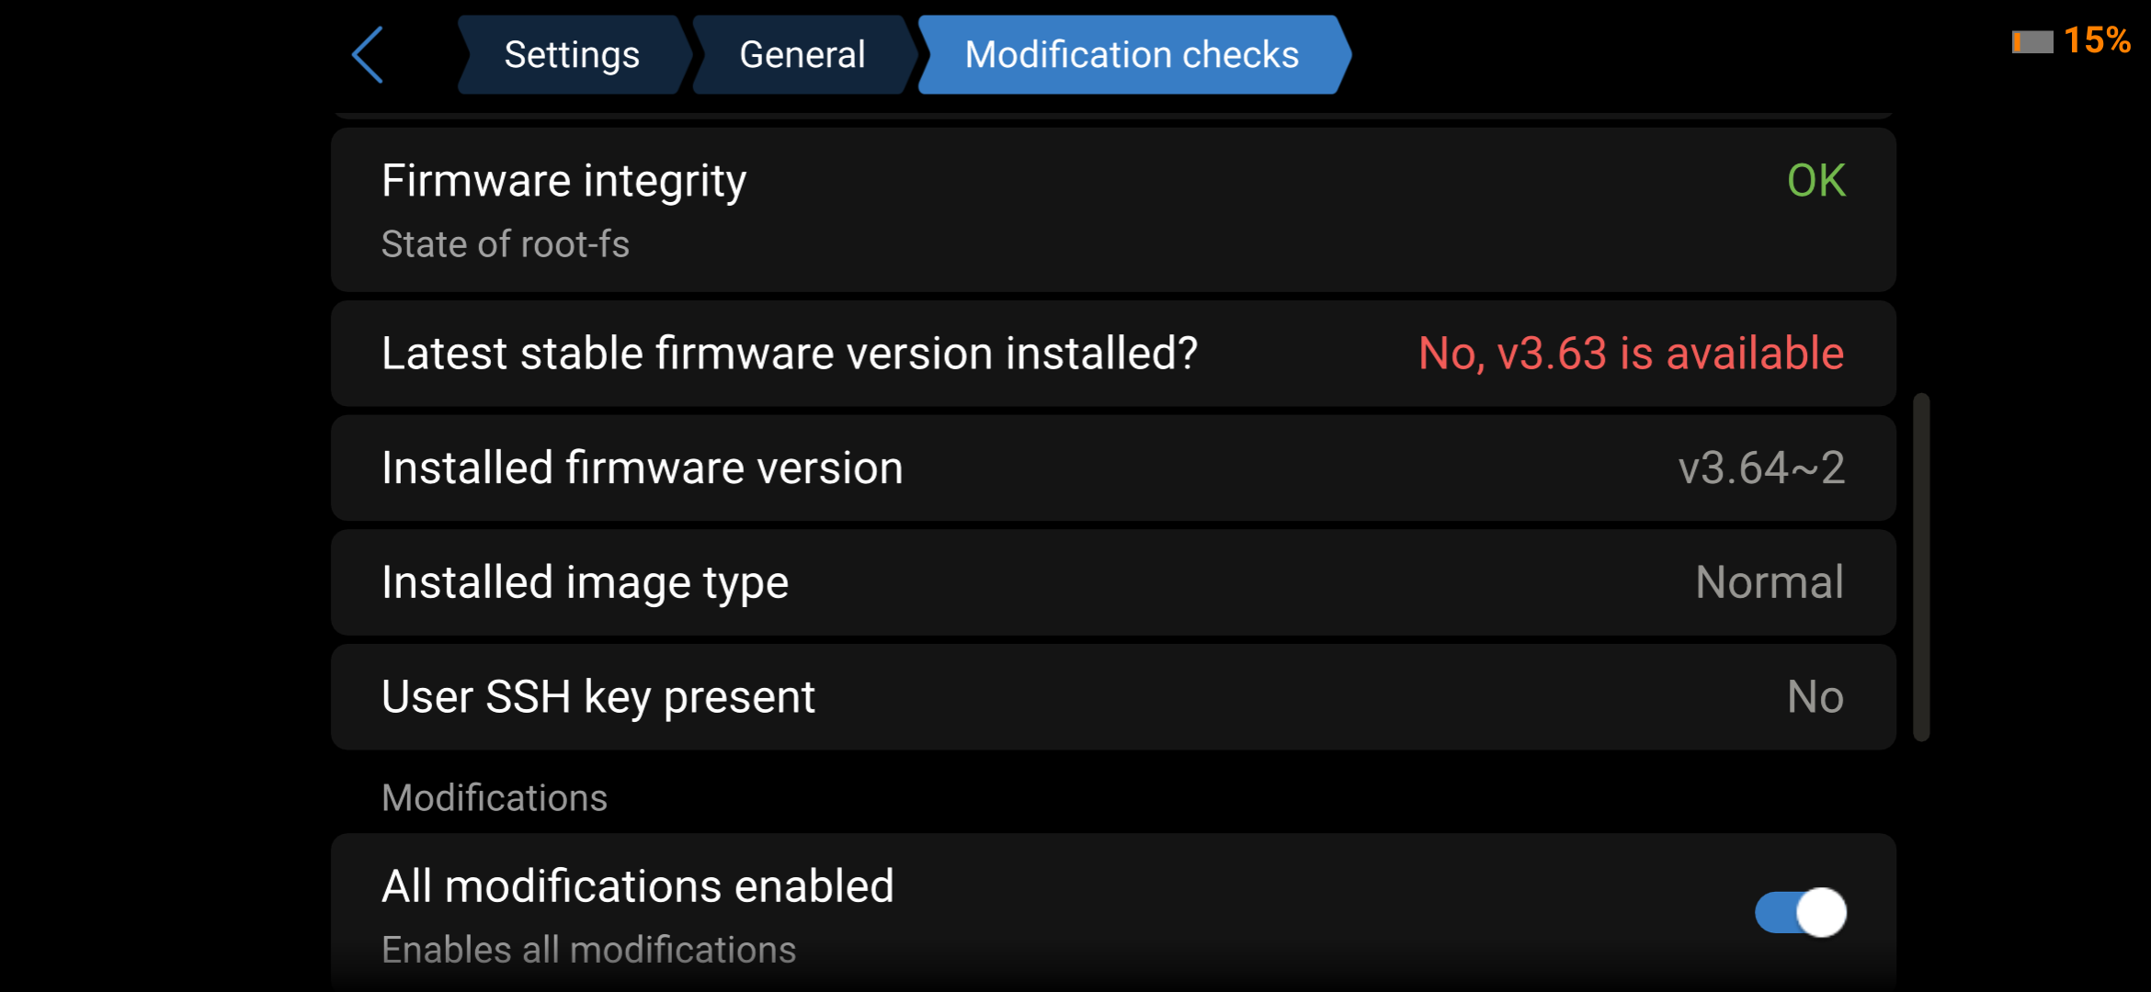Click the v3.64~2 version value

(x=1760, y=468)
